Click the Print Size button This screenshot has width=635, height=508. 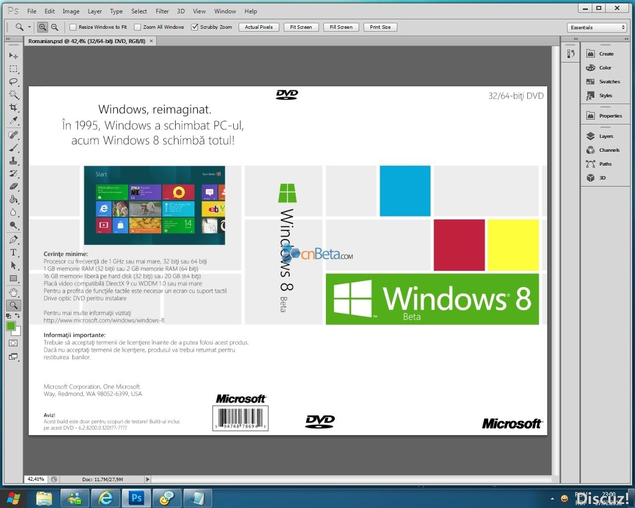coord(380,27)
